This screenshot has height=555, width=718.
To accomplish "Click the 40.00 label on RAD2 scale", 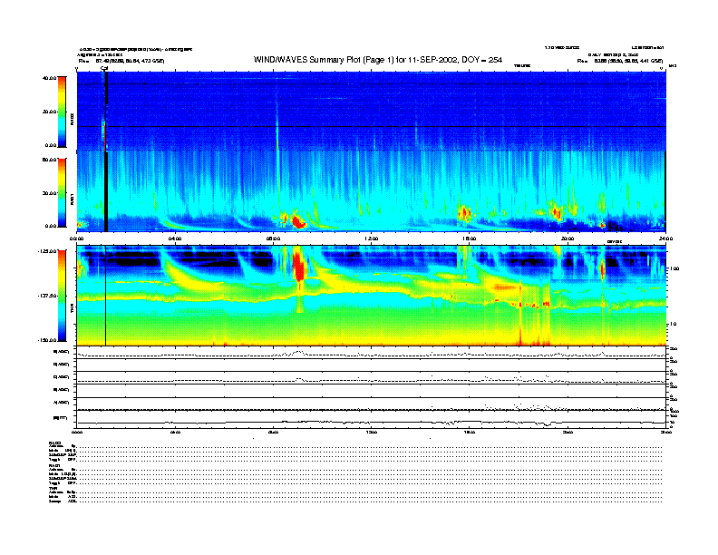I will tap(49, 78).
